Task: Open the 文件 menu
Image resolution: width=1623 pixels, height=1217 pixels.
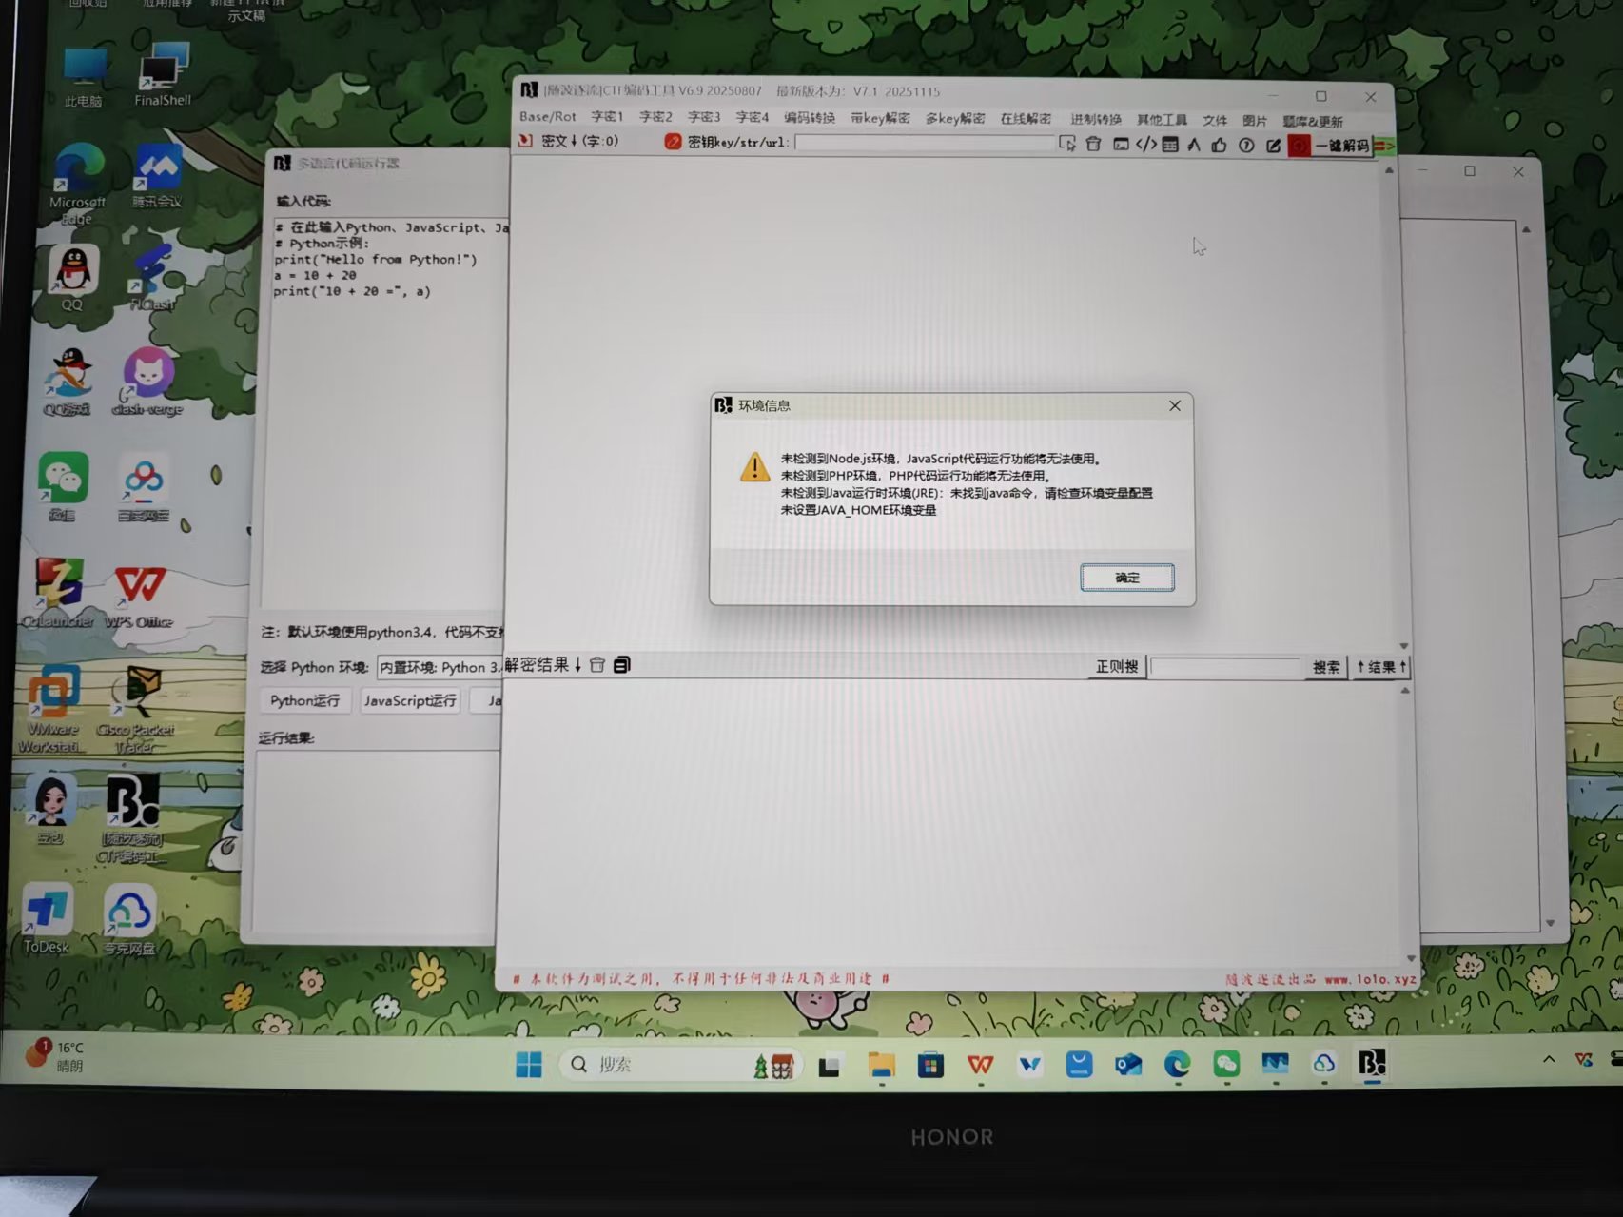Action: (x=1215, y=121)
